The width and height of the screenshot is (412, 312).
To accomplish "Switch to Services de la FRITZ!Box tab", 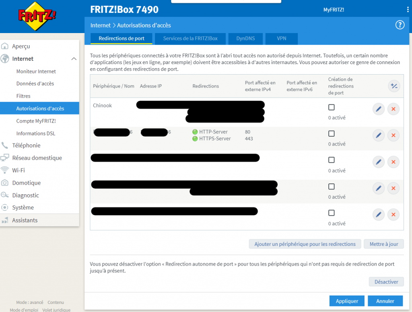I will (x=190, y=38).
